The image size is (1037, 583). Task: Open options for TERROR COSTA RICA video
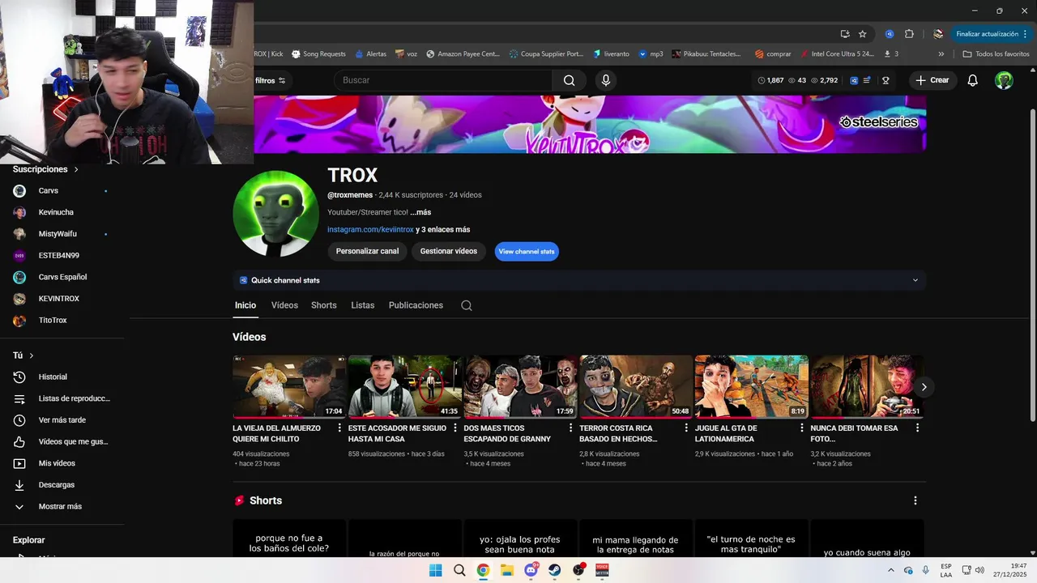pyautogui.click(x=686, y=428)
